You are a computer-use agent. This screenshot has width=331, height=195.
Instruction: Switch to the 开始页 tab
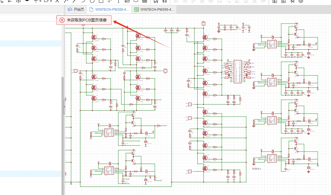(x=76, y=9)
